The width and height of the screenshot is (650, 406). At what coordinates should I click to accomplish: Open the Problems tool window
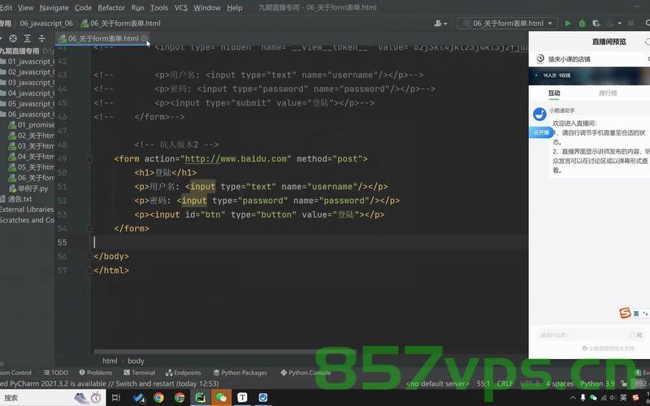[x=96, y=373]
